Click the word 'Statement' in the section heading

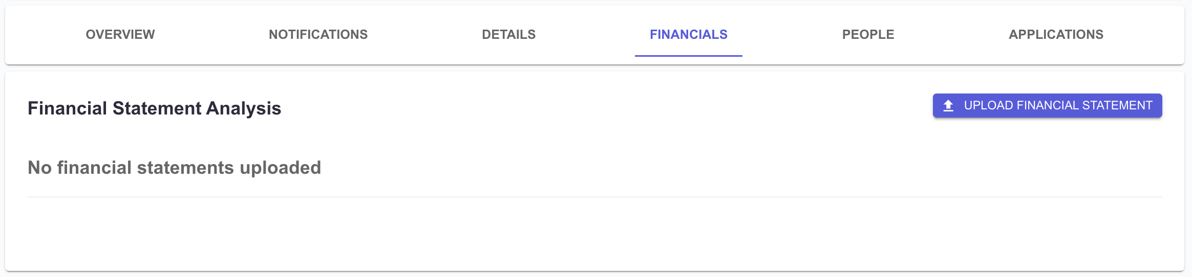pyautogui.click(x=157, y=108)
